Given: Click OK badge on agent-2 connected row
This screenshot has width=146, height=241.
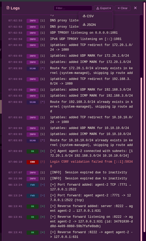Looking at the screenshot, I should pos(33,151).
